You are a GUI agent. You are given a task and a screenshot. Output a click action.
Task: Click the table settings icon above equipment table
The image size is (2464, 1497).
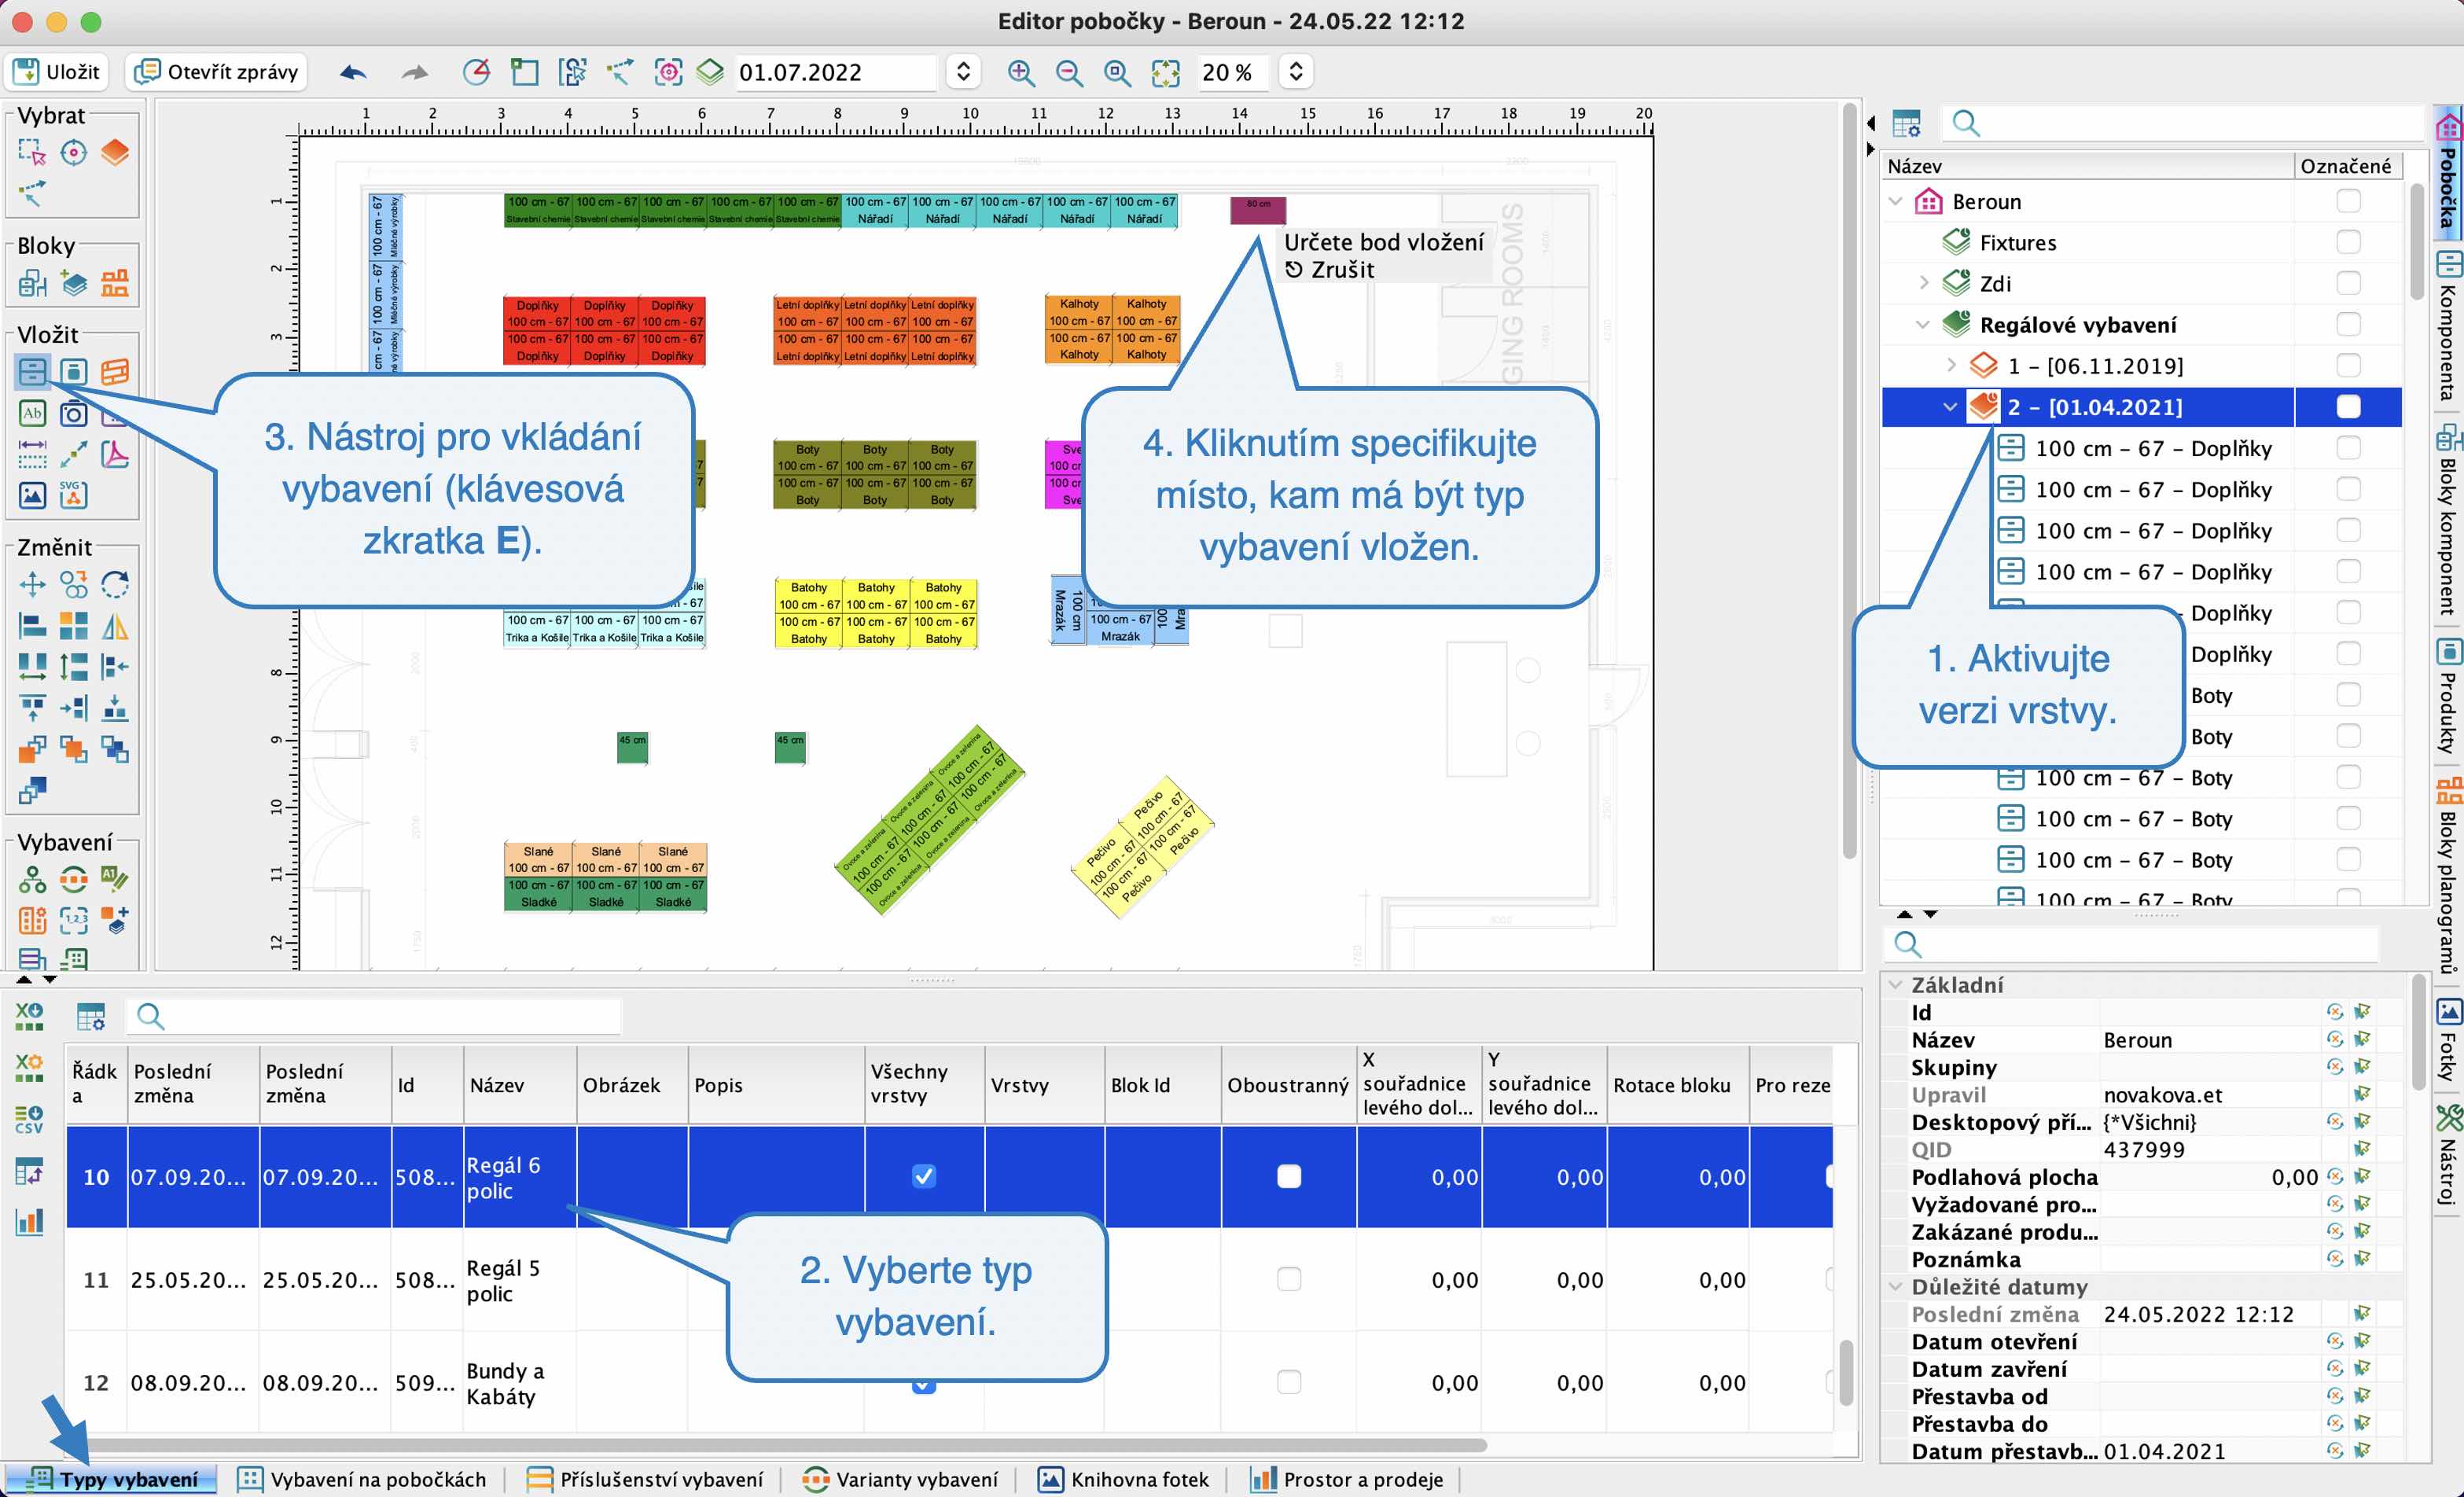click(91, 1016)
